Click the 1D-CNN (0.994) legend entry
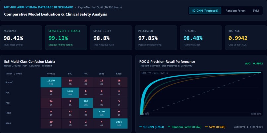Image resolution: width=267 pixels, height=133 pixels. [151, 127]
